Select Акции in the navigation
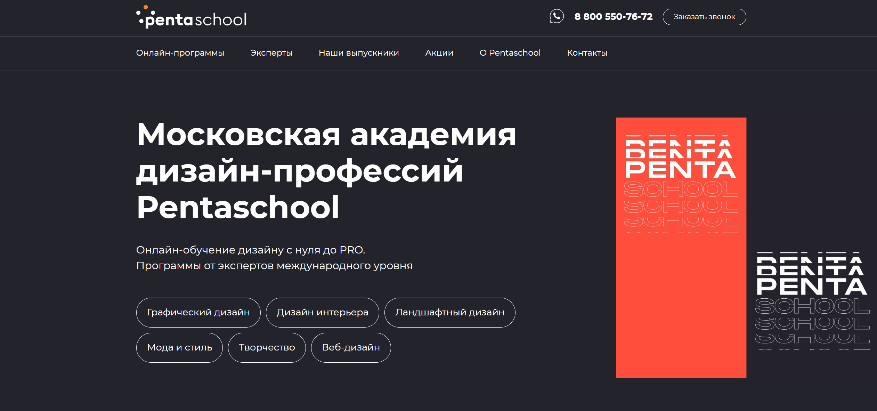The width and height of the screenshot is (877, 411). click(439, 53)
